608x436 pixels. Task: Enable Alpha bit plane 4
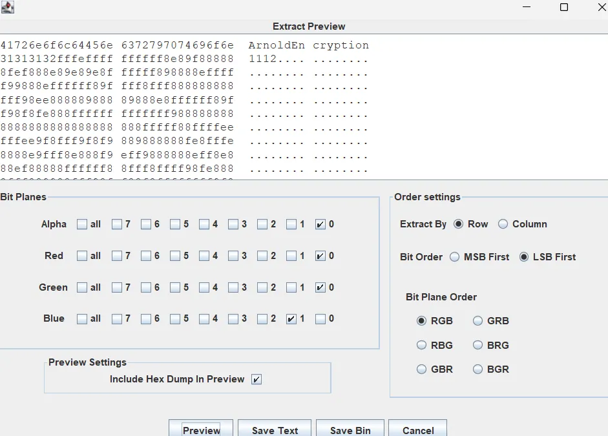coord(204,224)
